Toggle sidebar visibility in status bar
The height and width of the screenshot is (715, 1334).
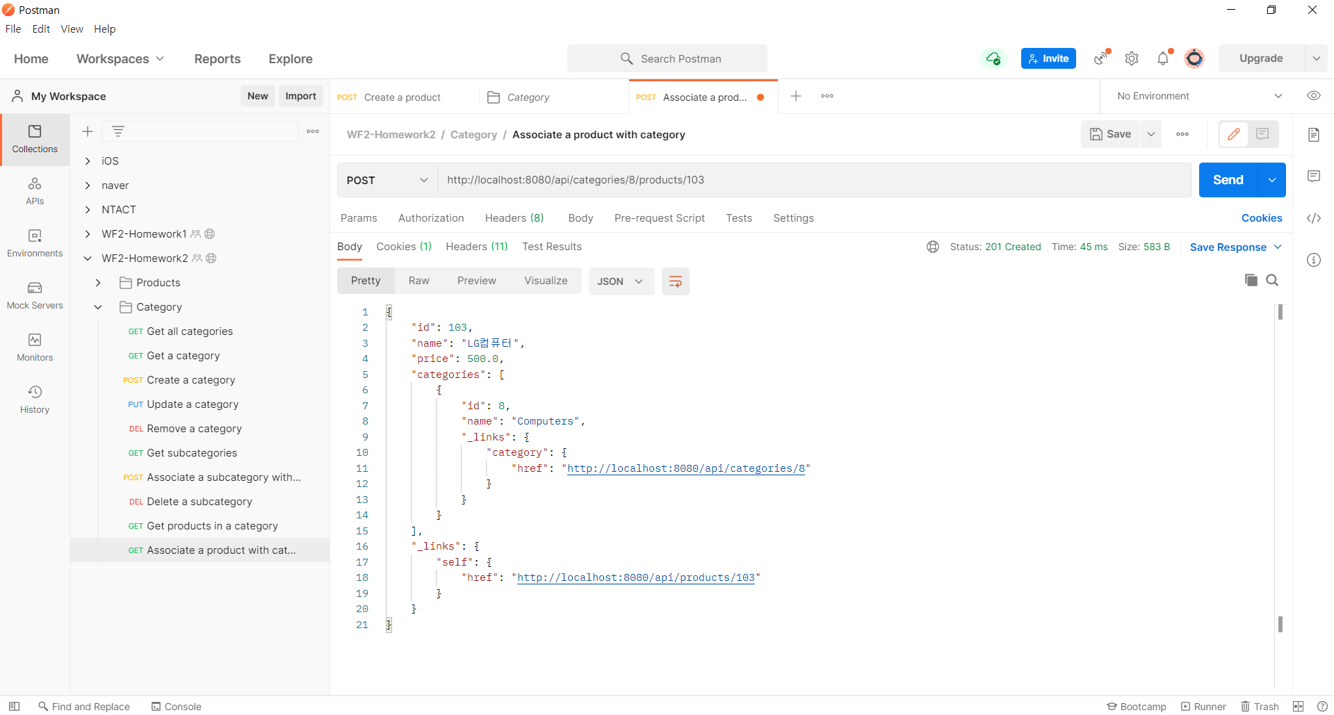click(14, 707)
